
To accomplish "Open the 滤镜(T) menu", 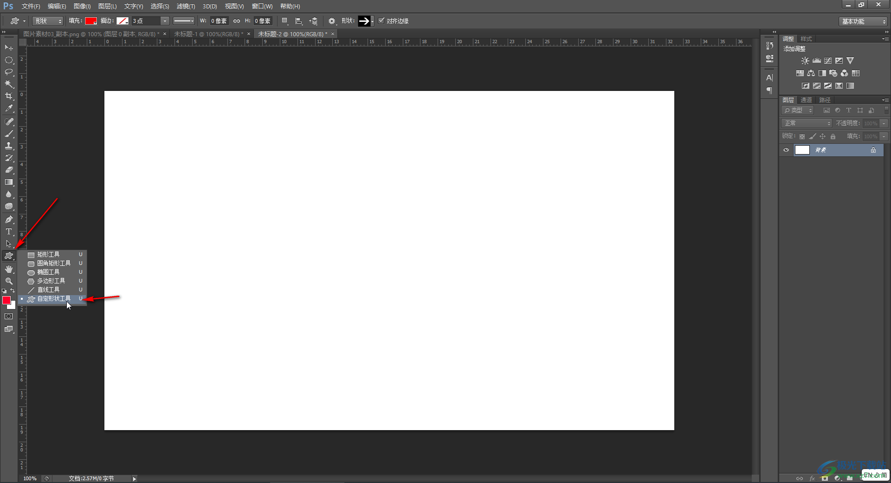I will pos(186,6).
